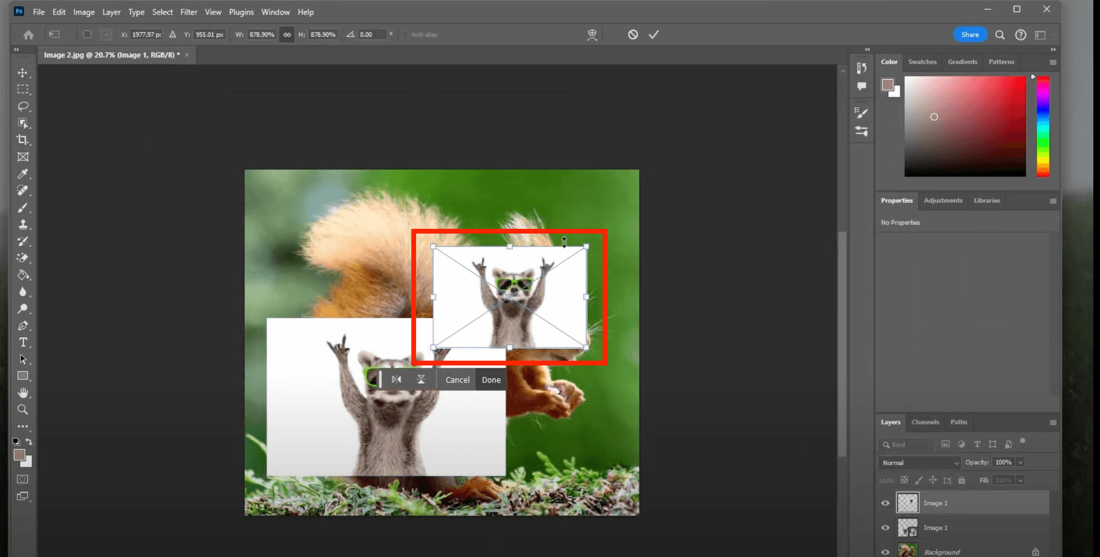Activate the Hand tool
The height and width of the screenshot is (557, 1100).
pos(22,393)
